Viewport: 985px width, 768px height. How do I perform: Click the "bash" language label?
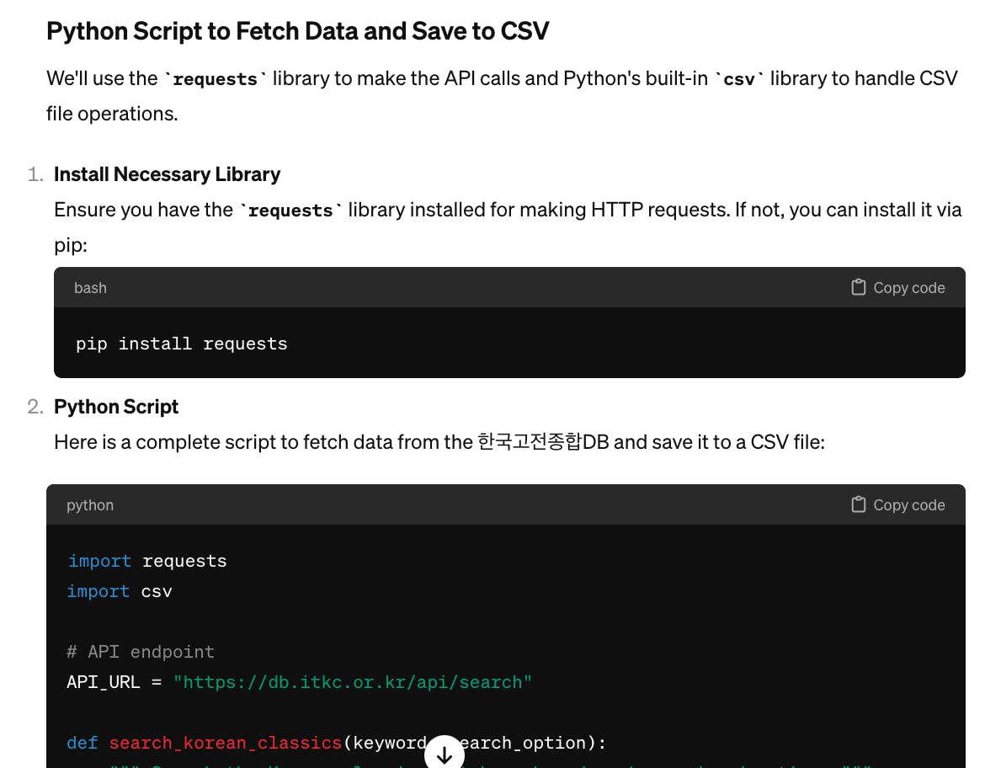[90, 288]
